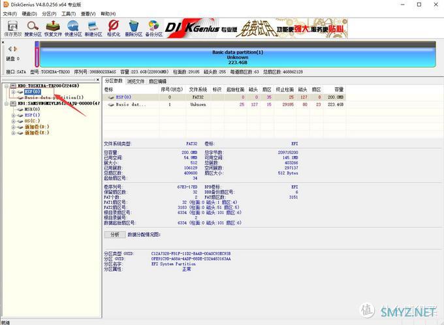Expand the 新加卷(D:) tree node

pyautogui.click(x=13, y=127)
